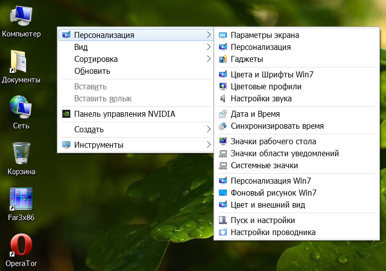Choose Синхронизировать время
The width and height of the screenshot is (386, 271).
coord(297,126)
